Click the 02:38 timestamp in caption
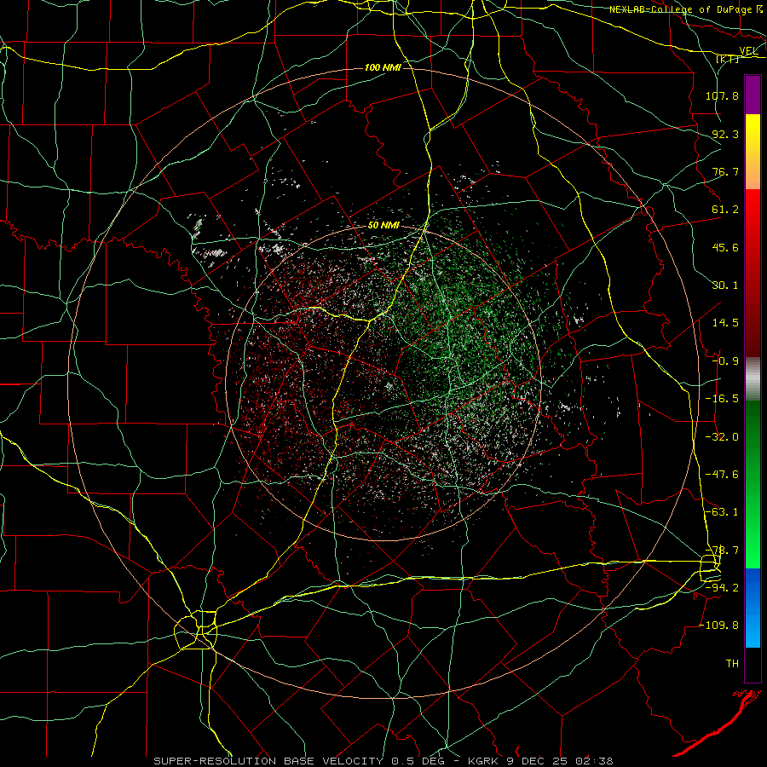Viewport: 767px width, 767px height. pyautogui.click(x=596, y=761)
